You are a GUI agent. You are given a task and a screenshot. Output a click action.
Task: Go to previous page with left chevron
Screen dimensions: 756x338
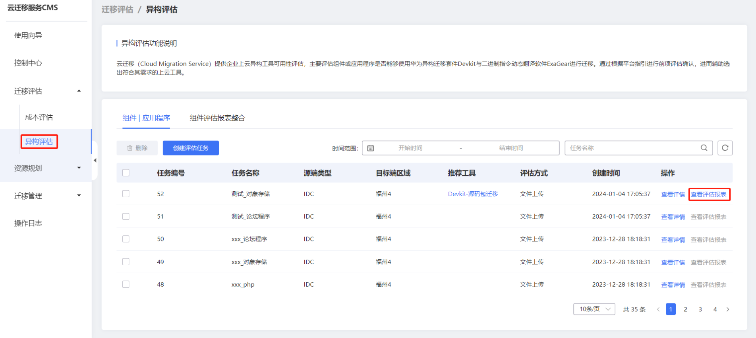[658, 309]
